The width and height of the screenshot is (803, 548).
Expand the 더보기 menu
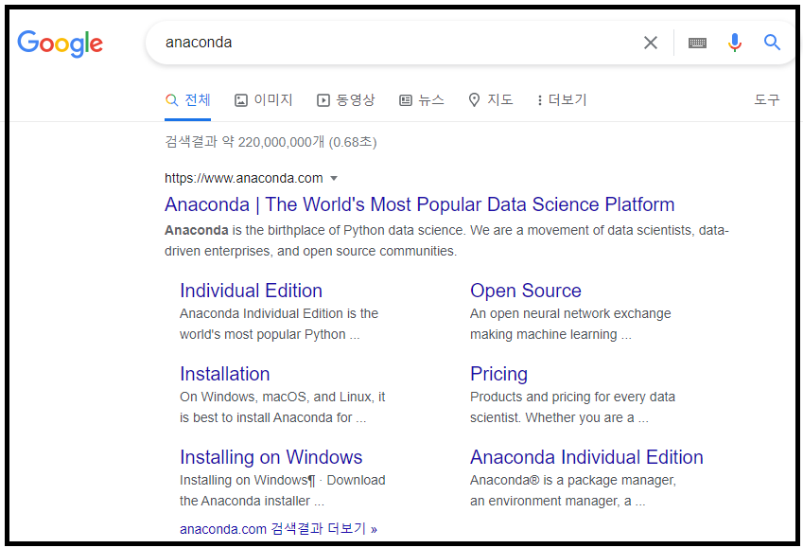point(562,99)
